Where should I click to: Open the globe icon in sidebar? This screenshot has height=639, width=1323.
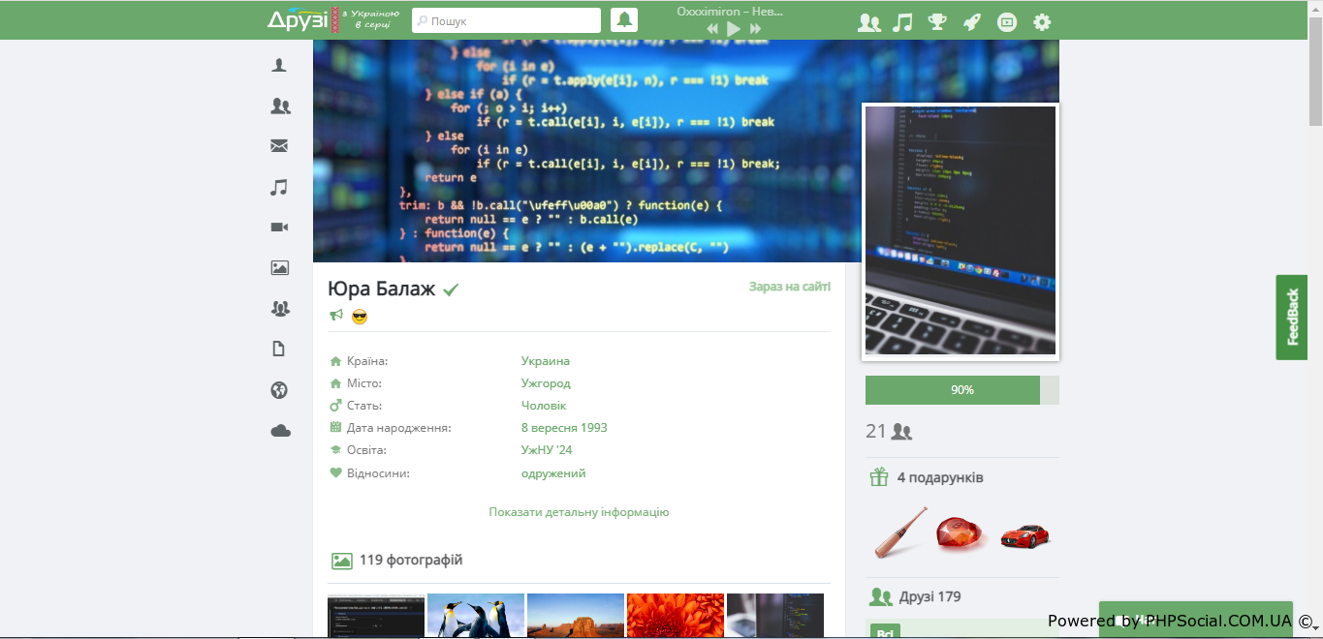[280, 390]
